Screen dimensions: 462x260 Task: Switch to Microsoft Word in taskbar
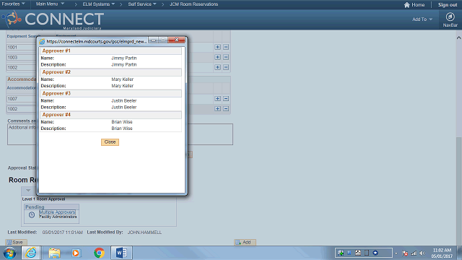[x=121, y=253]
